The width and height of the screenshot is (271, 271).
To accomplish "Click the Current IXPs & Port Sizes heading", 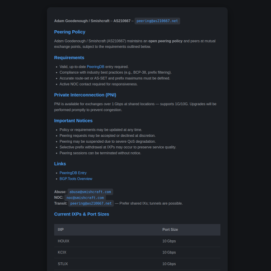I will [x=82, y=214].
